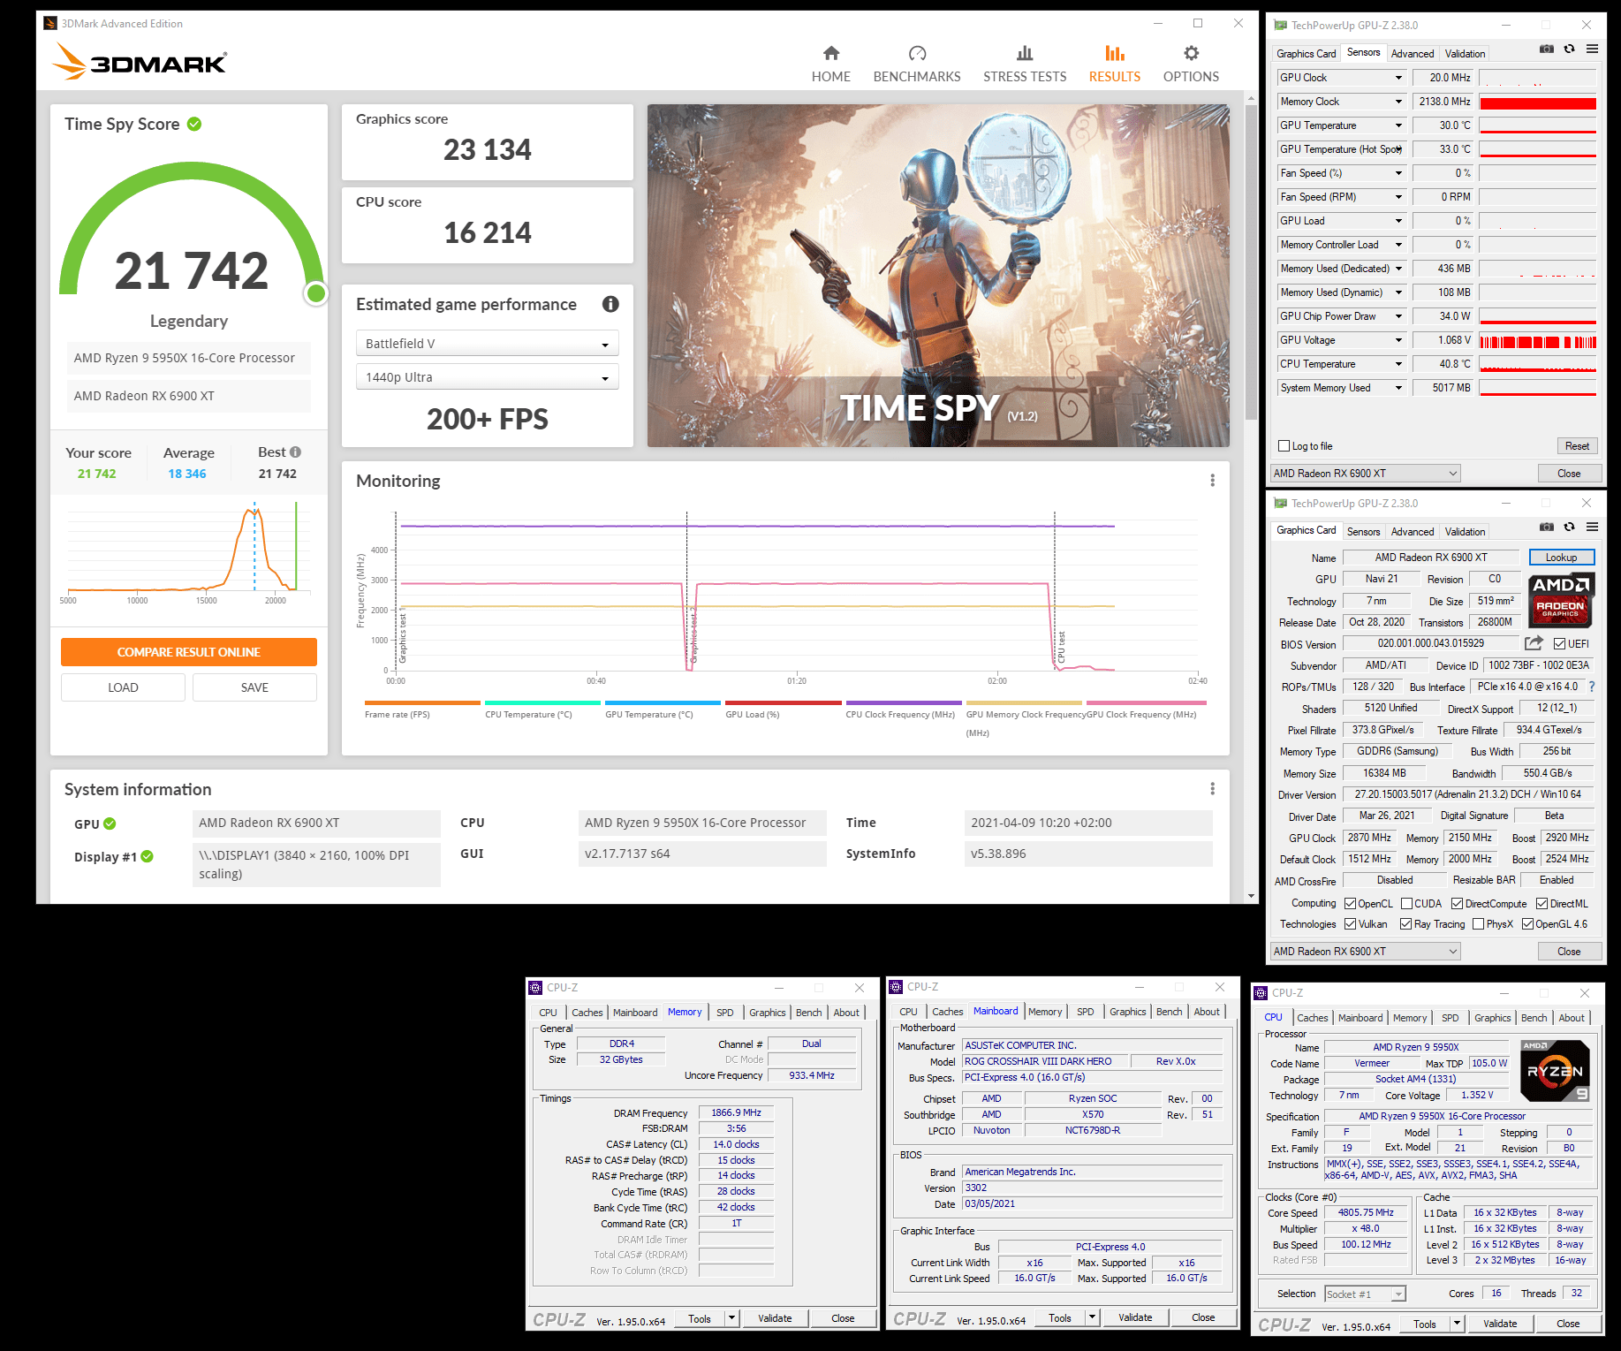Click the Best score info icon
Image resolution: width=1621 pixels, height=1351 pixels.
tap(295, 452)
